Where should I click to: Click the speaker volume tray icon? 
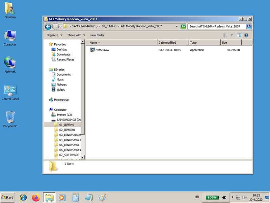[244, 197]
